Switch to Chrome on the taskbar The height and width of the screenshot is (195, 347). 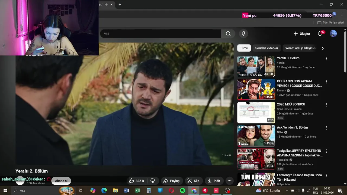(x=194, y=190)
